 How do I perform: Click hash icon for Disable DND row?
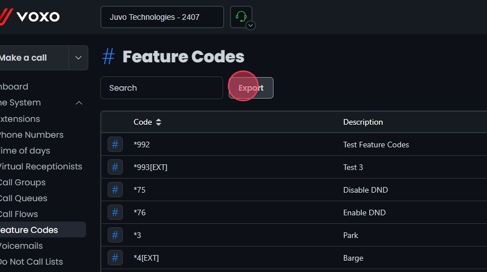115,190
